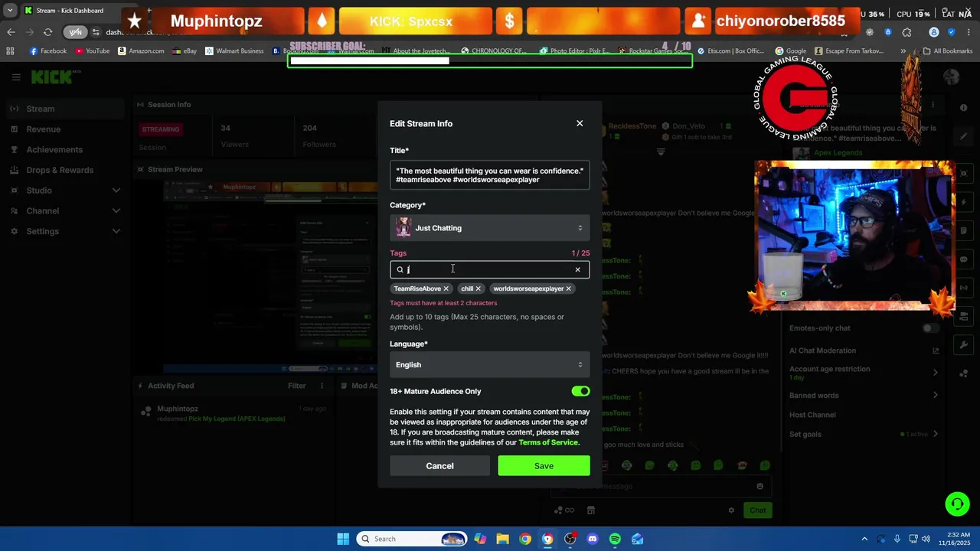Open File Explorer from the taskbar
The image size is (980, 551).
[x=502, y=539]
